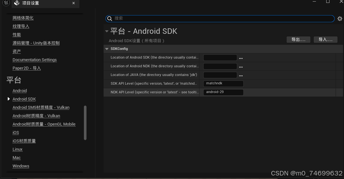Click the arrow marker beside Android SDK
Image resolution: width=344 pixels, height=179 pixels.
click(x=9, y=99)
